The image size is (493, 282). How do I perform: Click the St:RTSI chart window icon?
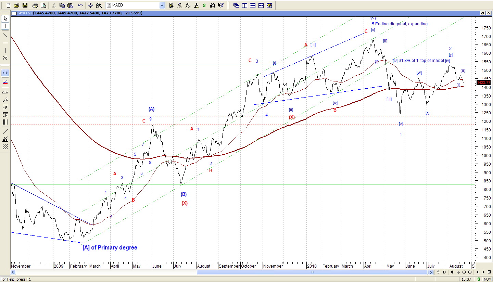[x=14, y=13]
